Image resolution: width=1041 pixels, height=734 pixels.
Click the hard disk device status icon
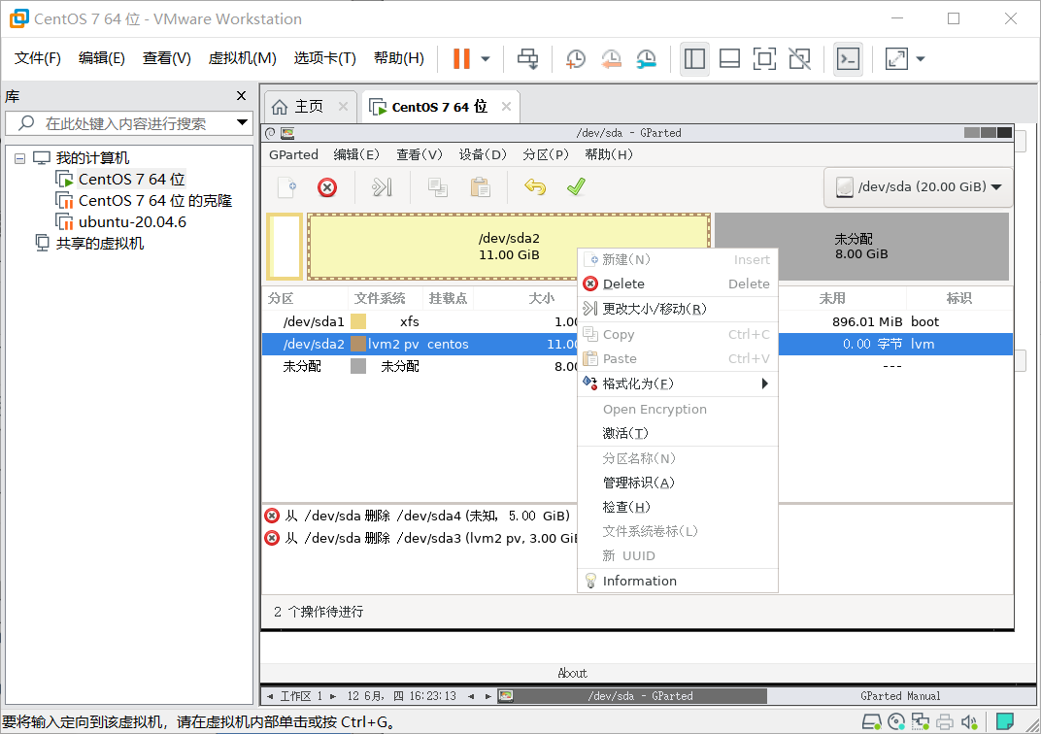872,721
